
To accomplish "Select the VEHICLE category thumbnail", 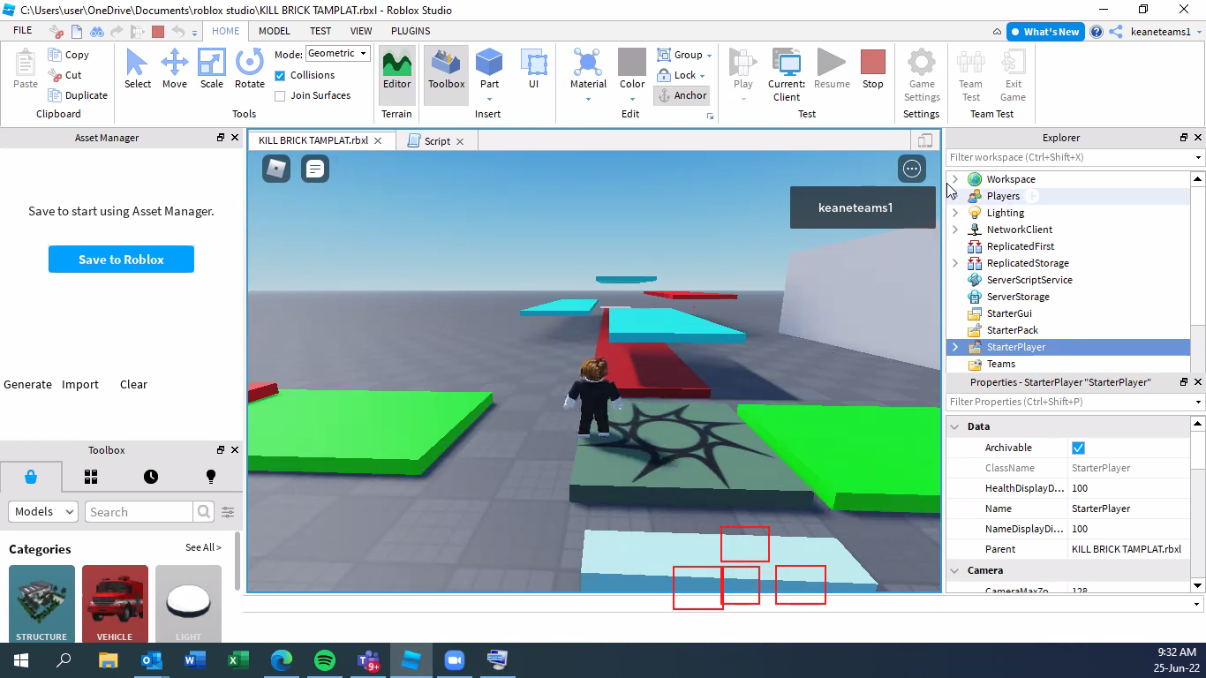I will coord(115,604).
